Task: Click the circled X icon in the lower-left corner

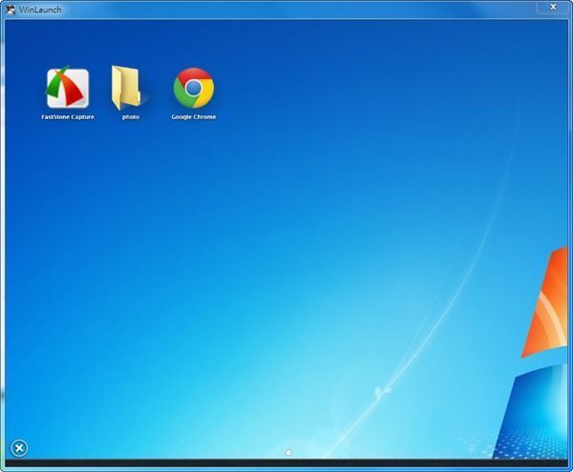Action: tap(19, 448)
